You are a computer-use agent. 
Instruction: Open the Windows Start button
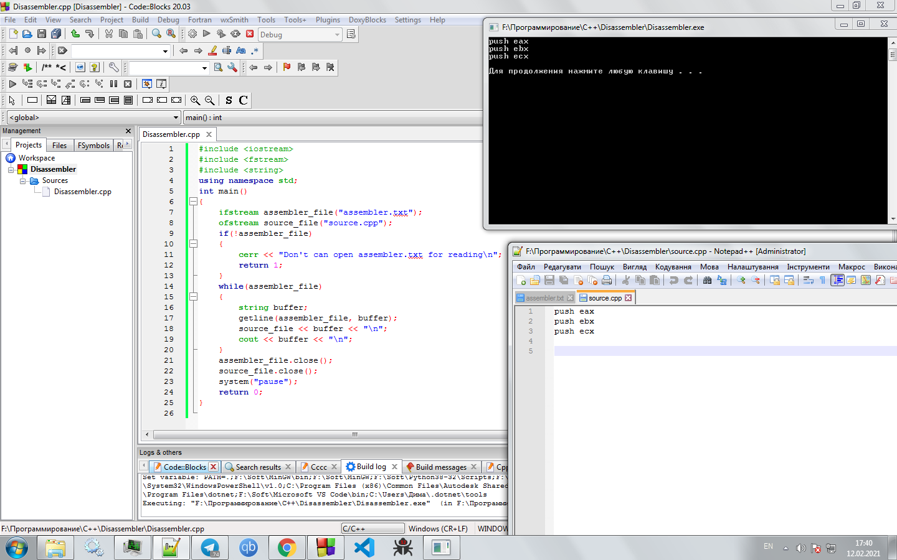pyautogui.click(x=17, y=548)
